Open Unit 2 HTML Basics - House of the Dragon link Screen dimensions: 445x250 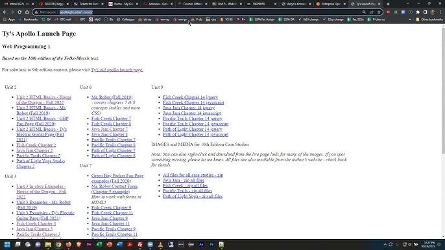(x=43, y=100)
